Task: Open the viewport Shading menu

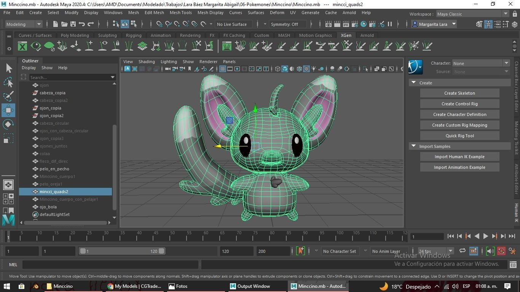Action: tap(147, 62)
